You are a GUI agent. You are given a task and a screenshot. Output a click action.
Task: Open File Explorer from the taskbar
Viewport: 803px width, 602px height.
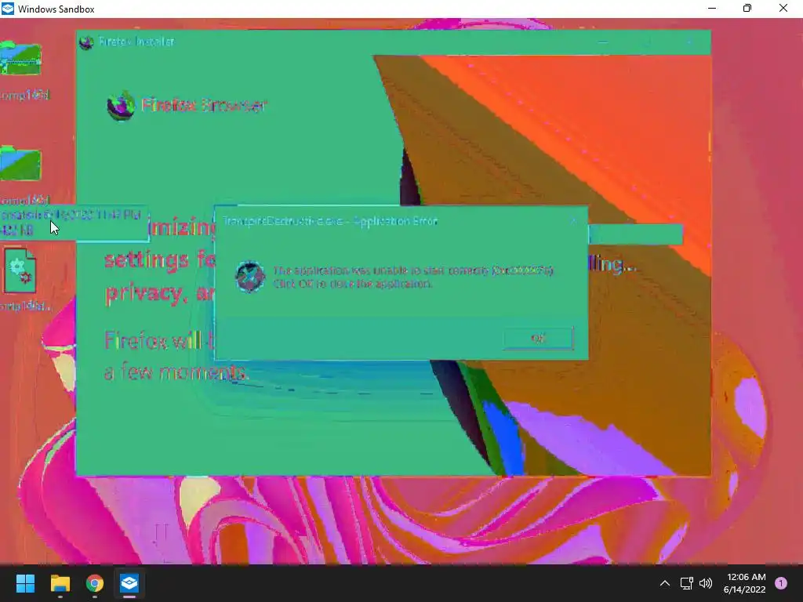click(x=60, y=583)
